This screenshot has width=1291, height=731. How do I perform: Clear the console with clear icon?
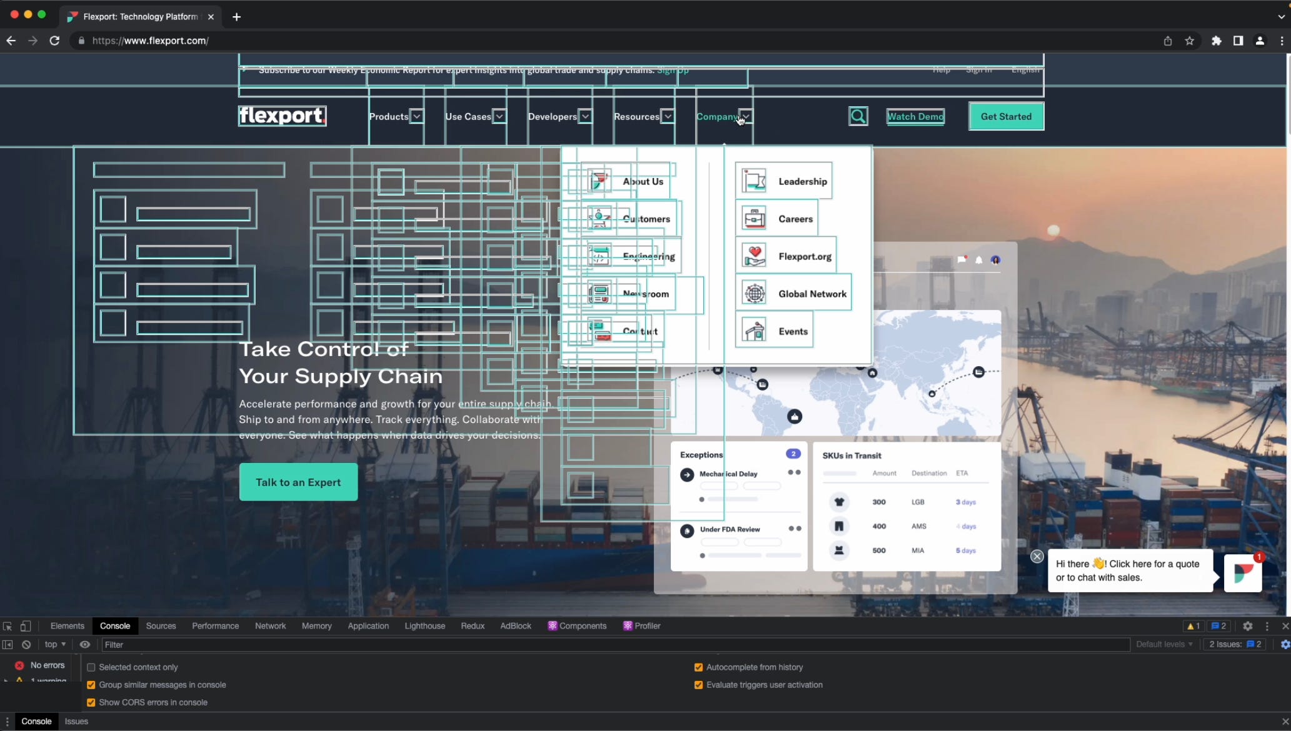(x=26, y=644)
